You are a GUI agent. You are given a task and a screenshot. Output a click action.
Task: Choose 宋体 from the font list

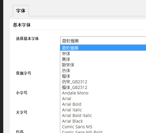[103, 54]
